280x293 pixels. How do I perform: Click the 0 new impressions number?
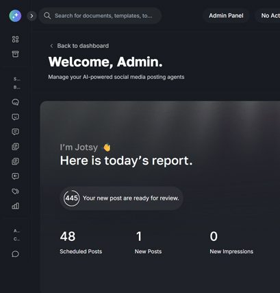214,236
